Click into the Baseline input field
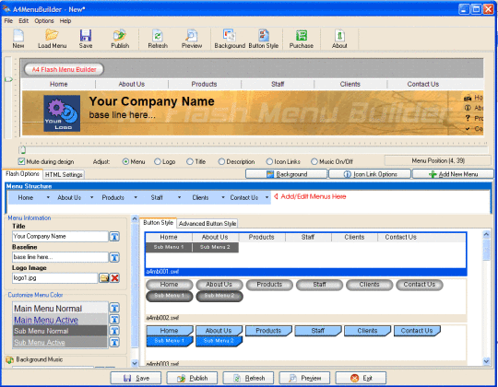 (x=60, y=257)
